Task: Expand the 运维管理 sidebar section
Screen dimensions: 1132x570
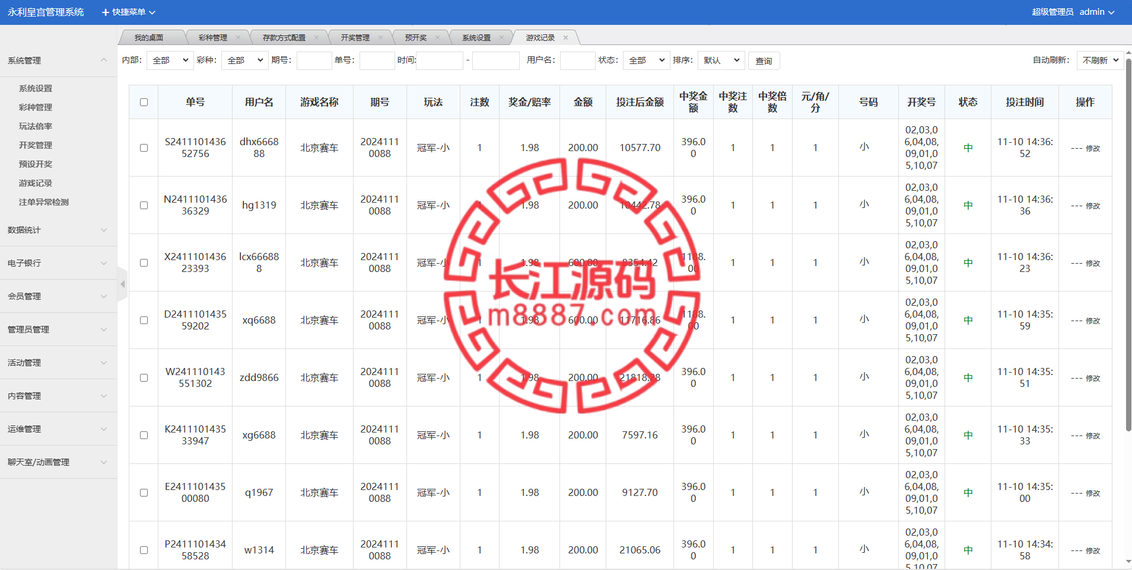Action: (x=58, y=429)
